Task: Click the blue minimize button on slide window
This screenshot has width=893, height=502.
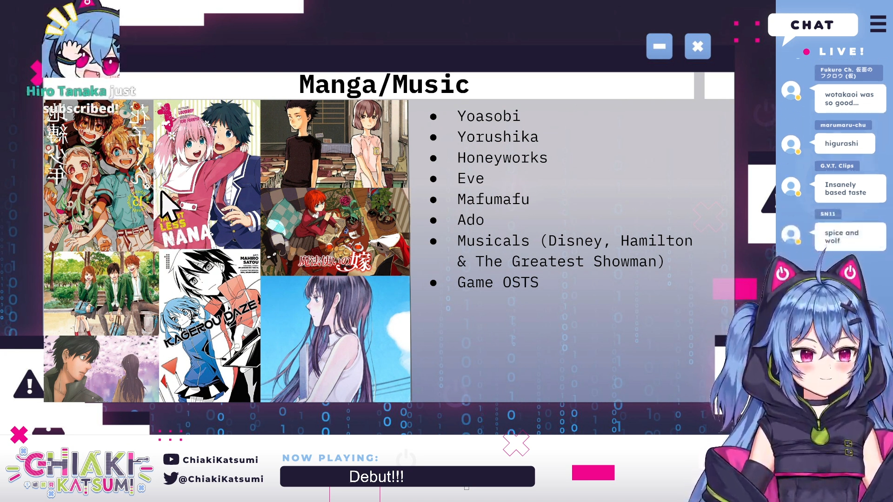Action: coord(659,46)
